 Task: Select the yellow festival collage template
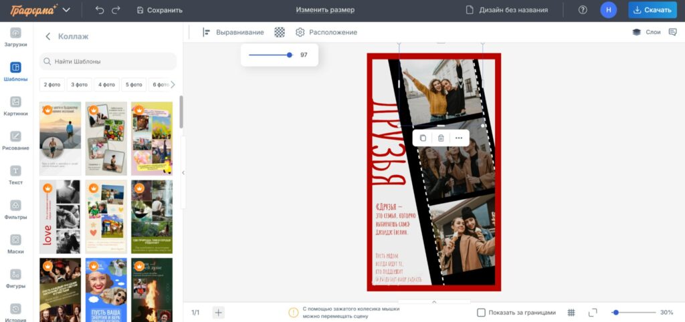coord(152,139)
